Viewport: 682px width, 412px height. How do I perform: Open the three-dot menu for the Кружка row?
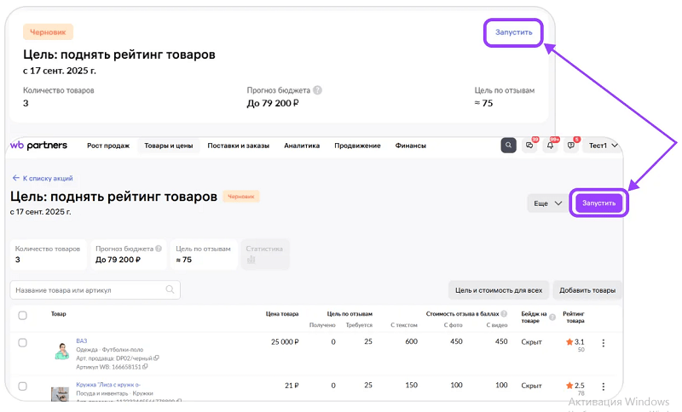click(604, 386)
